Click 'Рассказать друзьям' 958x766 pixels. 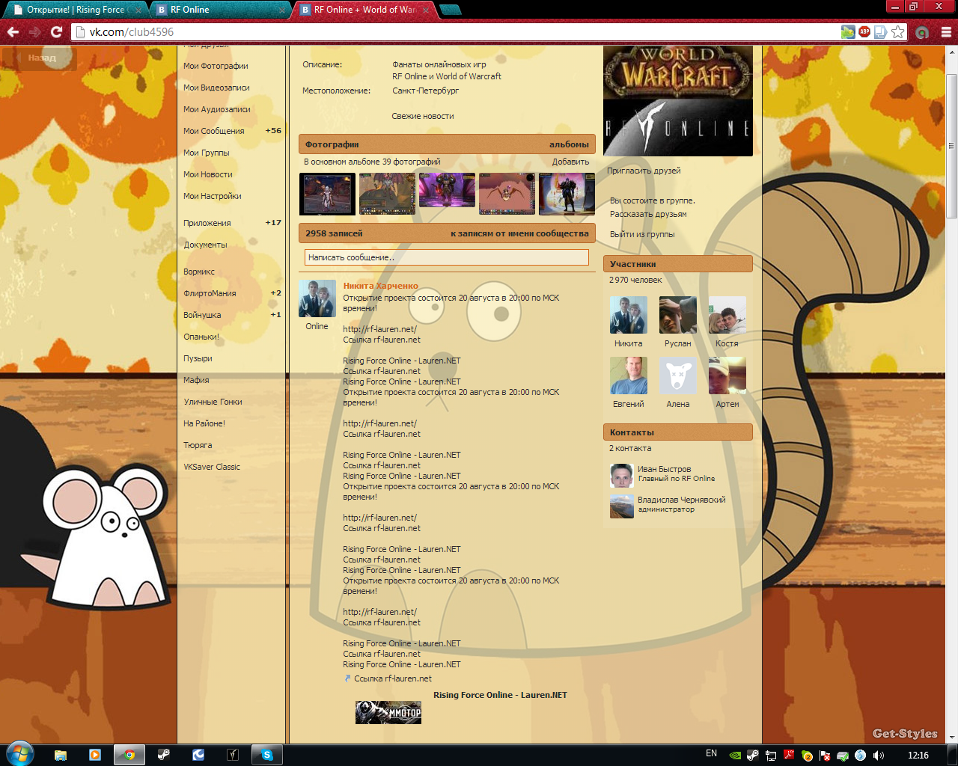click(x=648, y=214)
